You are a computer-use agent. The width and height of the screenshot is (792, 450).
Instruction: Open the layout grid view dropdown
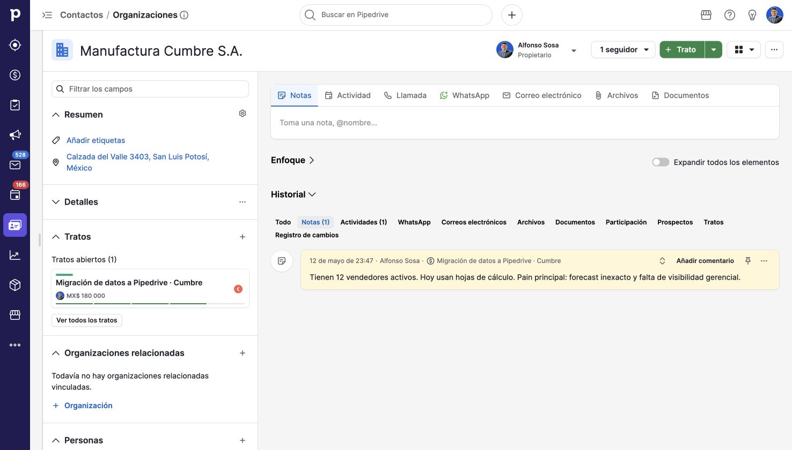744,50
